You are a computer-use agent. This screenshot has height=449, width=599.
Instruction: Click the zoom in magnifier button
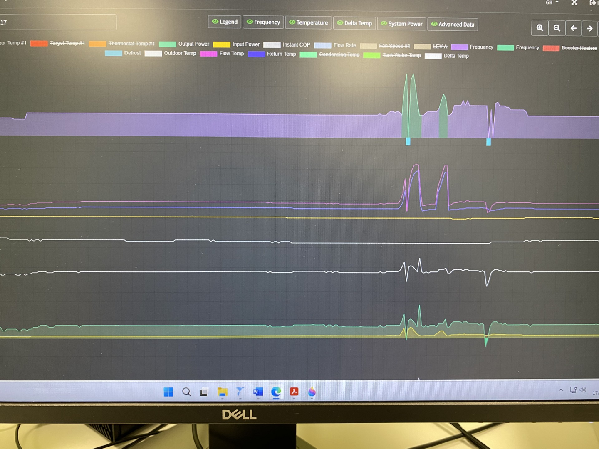pos(540,28)
